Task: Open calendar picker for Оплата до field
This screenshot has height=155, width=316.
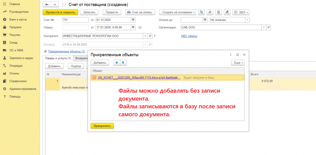Action: (205, 20)
